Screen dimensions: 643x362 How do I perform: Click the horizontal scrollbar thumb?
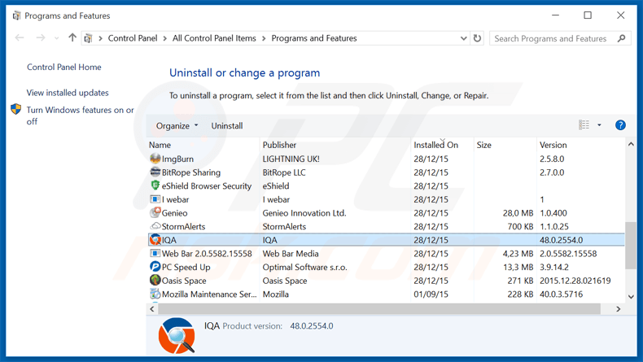point(379,308)
